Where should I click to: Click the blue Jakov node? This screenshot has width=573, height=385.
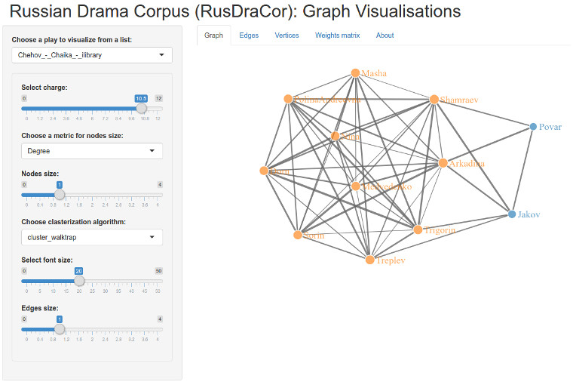512,214
